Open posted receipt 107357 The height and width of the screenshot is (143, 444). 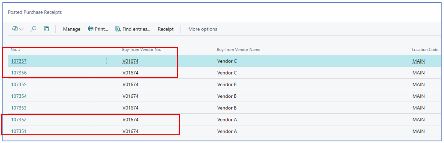pyautogui.click(x=19, y=61)
